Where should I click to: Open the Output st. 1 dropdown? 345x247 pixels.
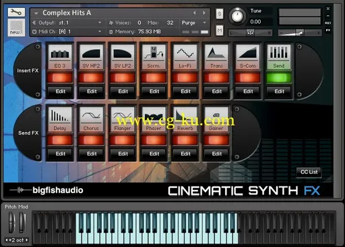point(100,23)
